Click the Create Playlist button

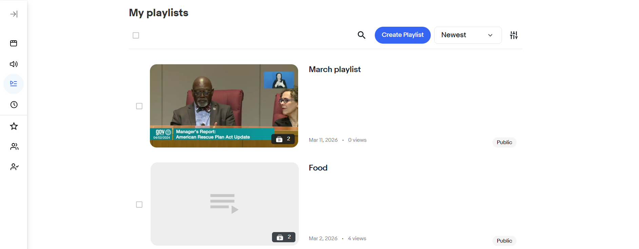click(x=403, y=35)
